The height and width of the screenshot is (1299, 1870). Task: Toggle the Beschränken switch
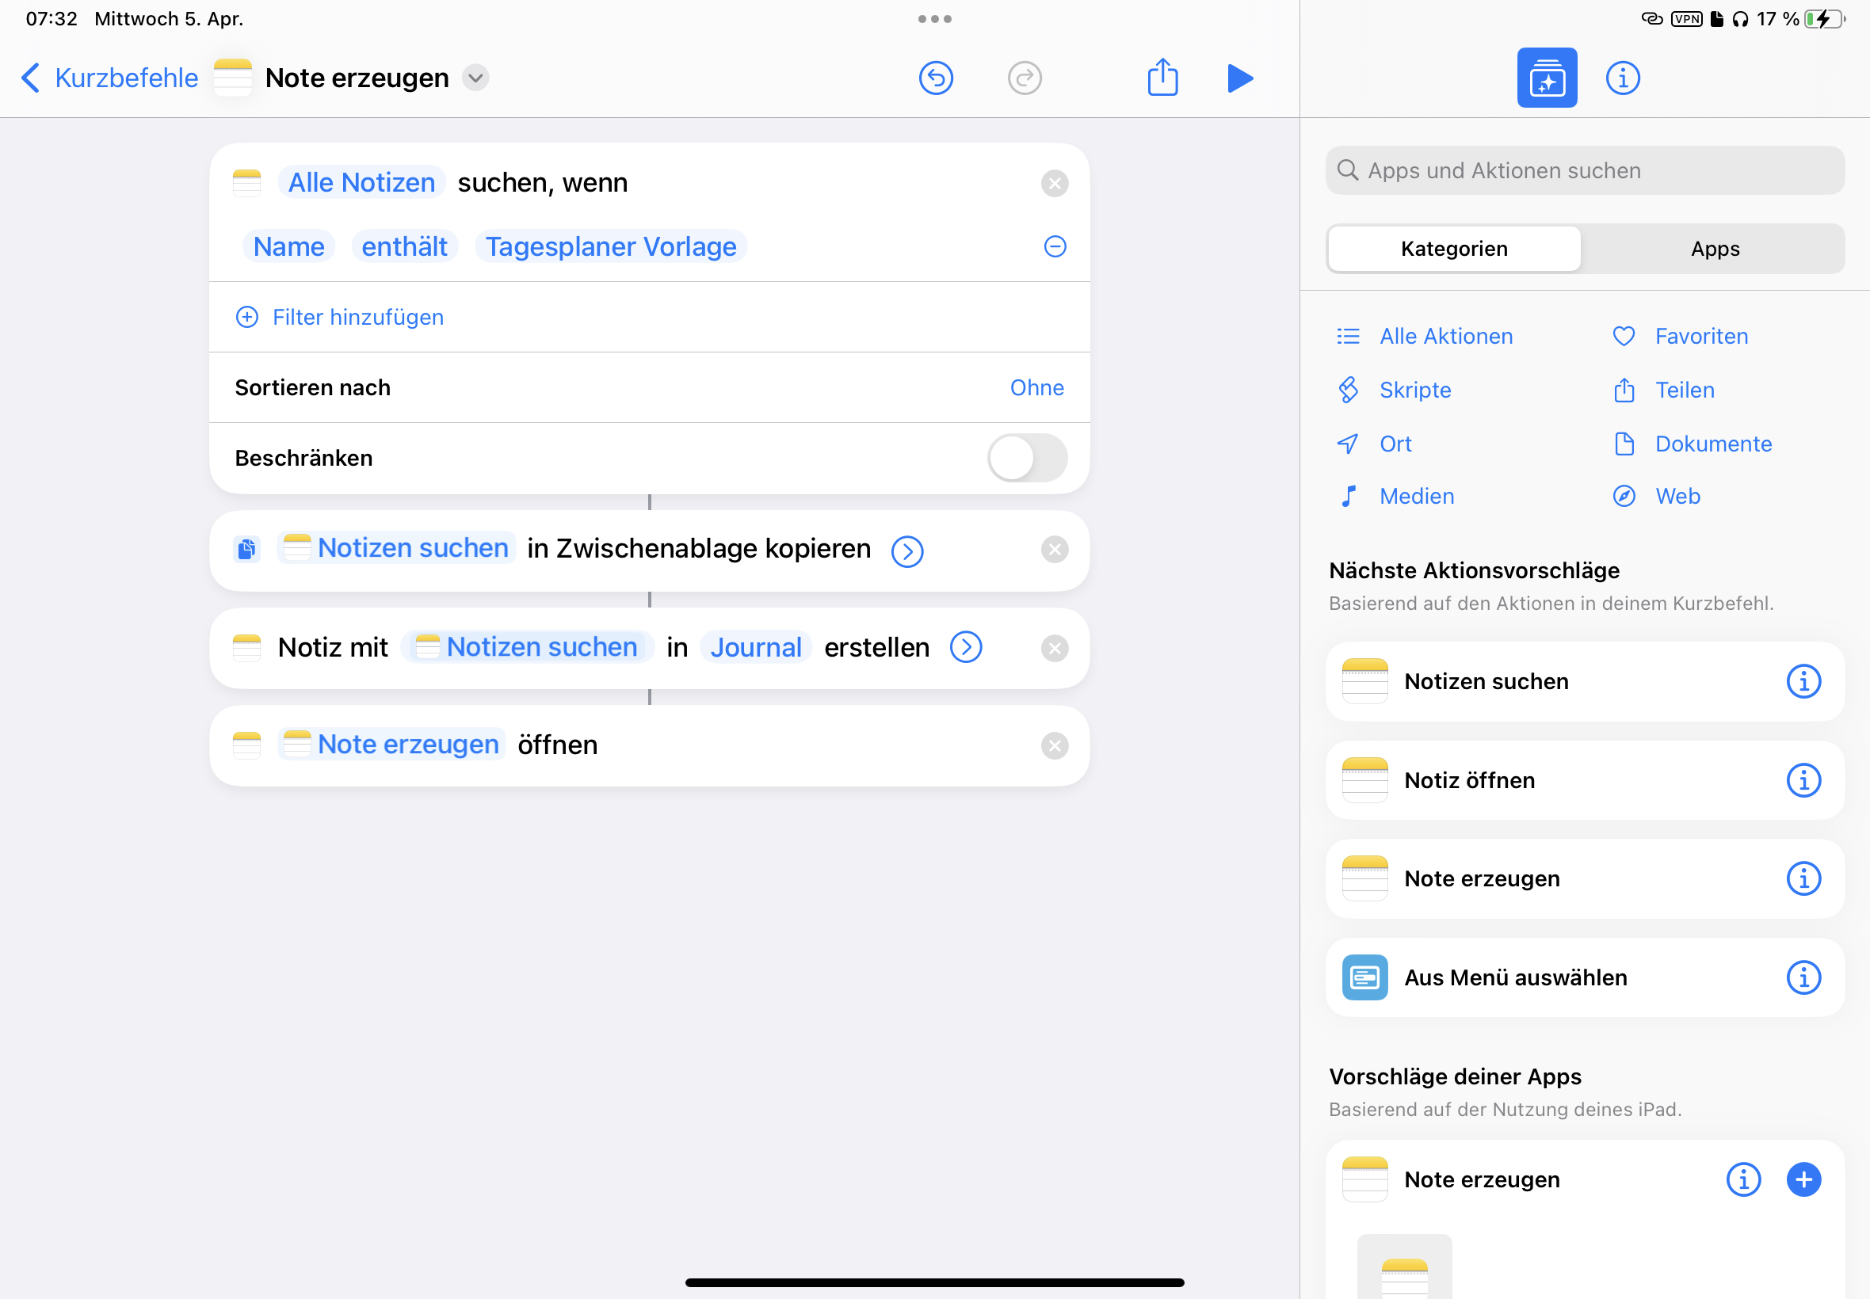[1027, 459]
